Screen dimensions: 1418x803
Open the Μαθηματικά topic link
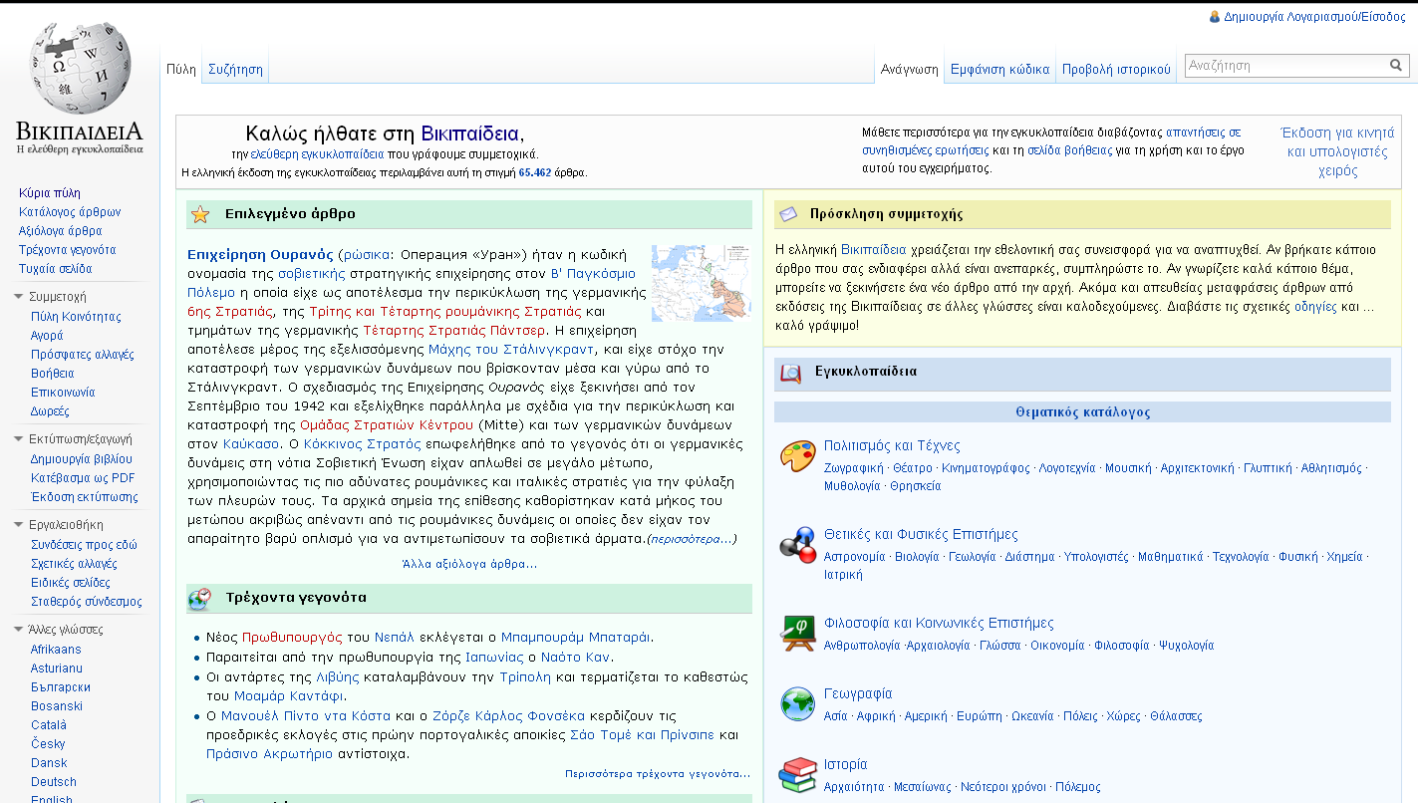coord(1170,557)
